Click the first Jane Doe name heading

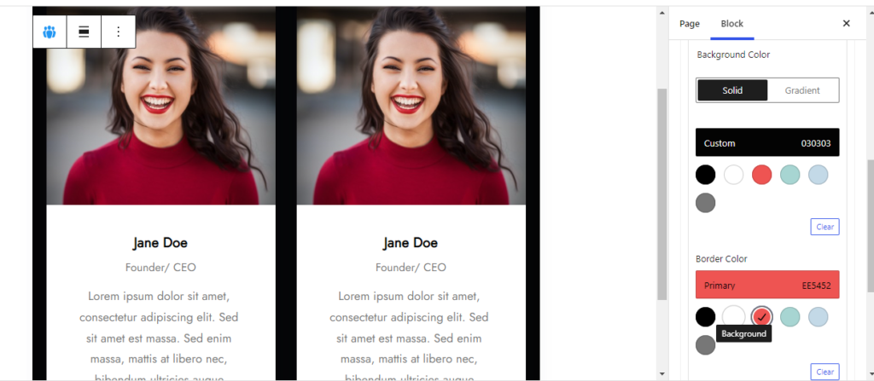tap(160, 242)
